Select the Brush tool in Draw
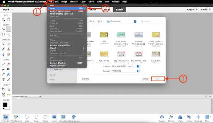Screen dimensions: 213x123 pyautogui.click(x=3, y=64)
